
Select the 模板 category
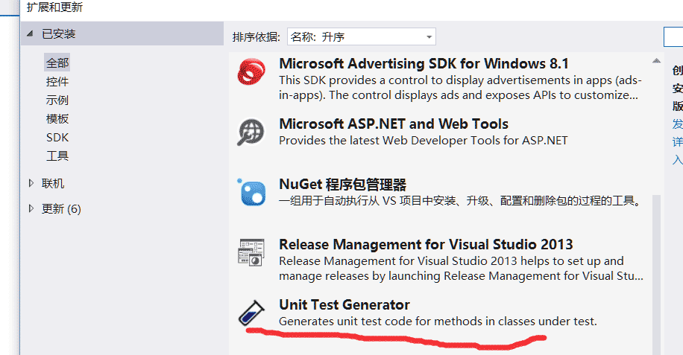[x=57, y=119]
